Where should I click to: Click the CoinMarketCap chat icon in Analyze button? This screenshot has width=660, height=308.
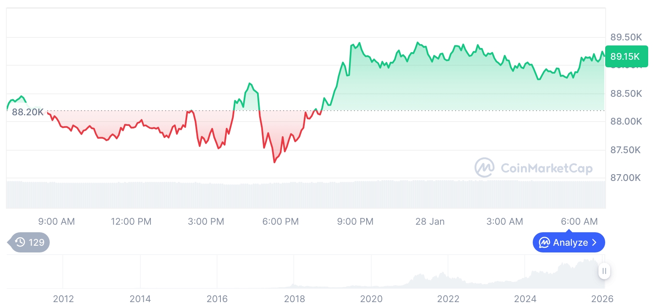pos(545,242)
